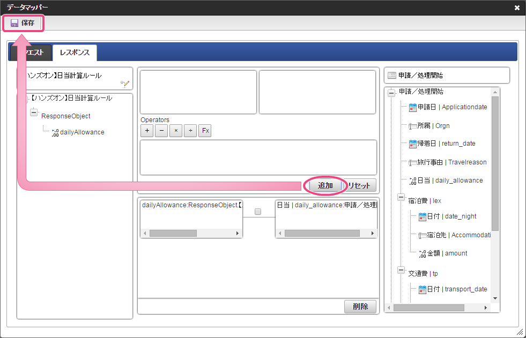Select 日付 | date_night tree row

click(x=451, y=216)
